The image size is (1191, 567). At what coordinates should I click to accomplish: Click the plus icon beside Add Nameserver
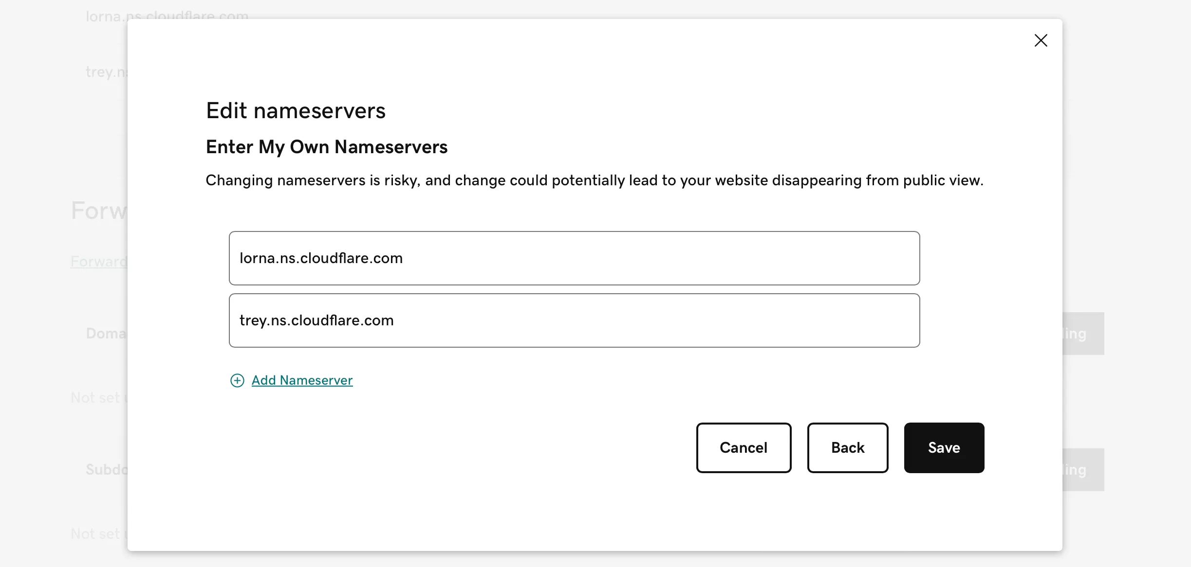pyautogui.click(x=237, y=380)
